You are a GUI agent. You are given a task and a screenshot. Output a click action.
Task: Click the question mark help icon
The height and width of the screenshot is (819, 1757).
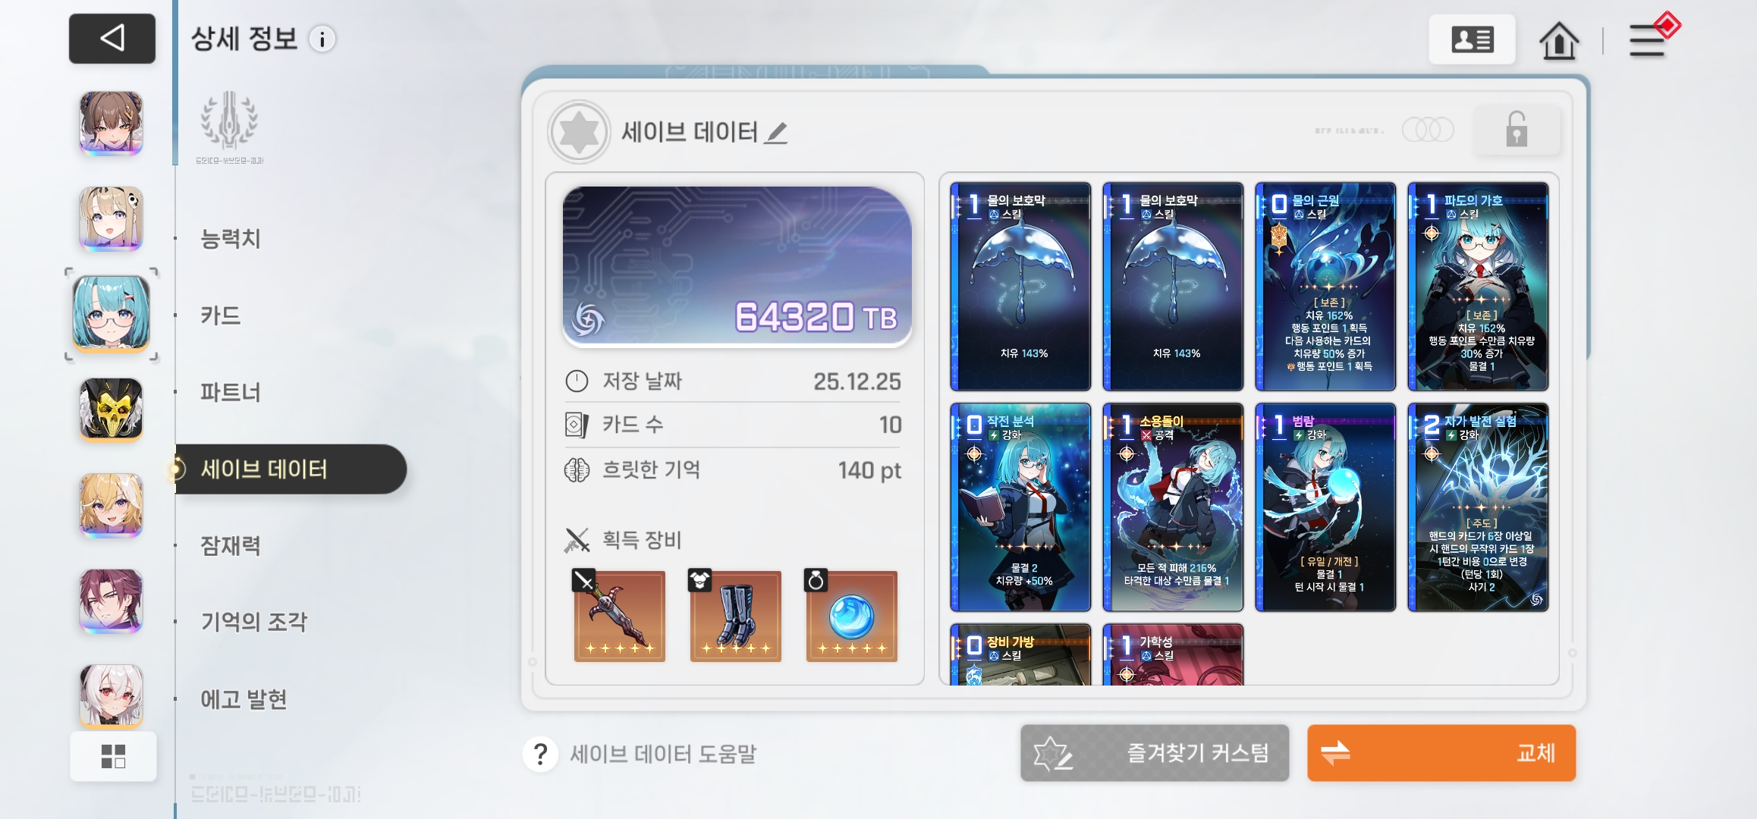click(x=540, y=754)
